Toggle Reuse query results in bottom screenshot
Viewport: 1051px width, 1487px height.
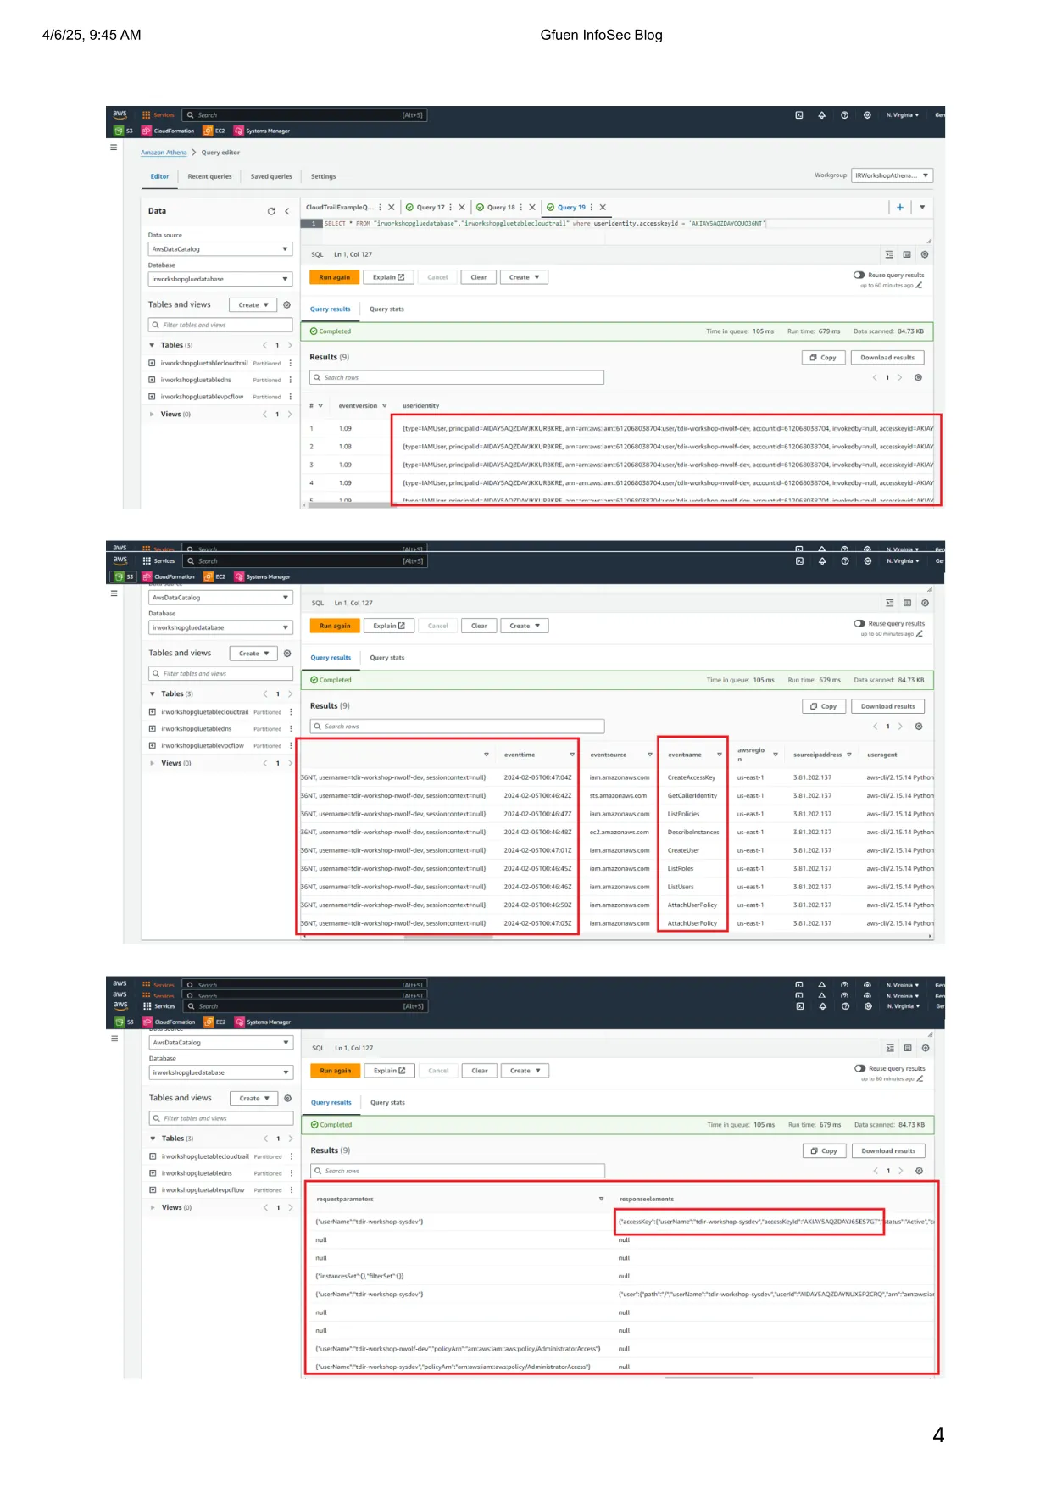[x=859, y=1069]
